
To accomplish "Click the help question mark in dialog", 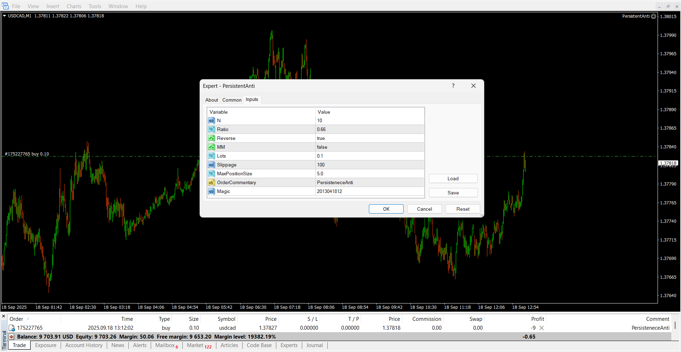I will tap(453, 86).
